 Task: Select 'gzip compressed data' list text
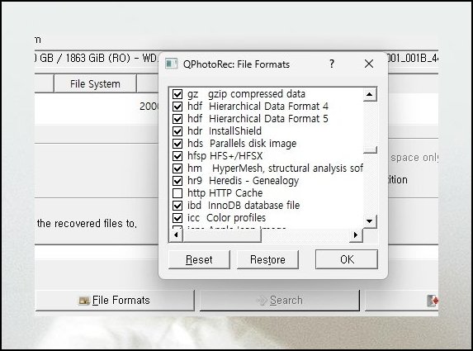pos(257,94)
